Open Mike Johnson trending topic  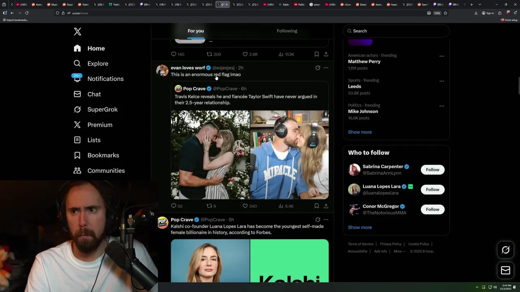coord(363,111)
